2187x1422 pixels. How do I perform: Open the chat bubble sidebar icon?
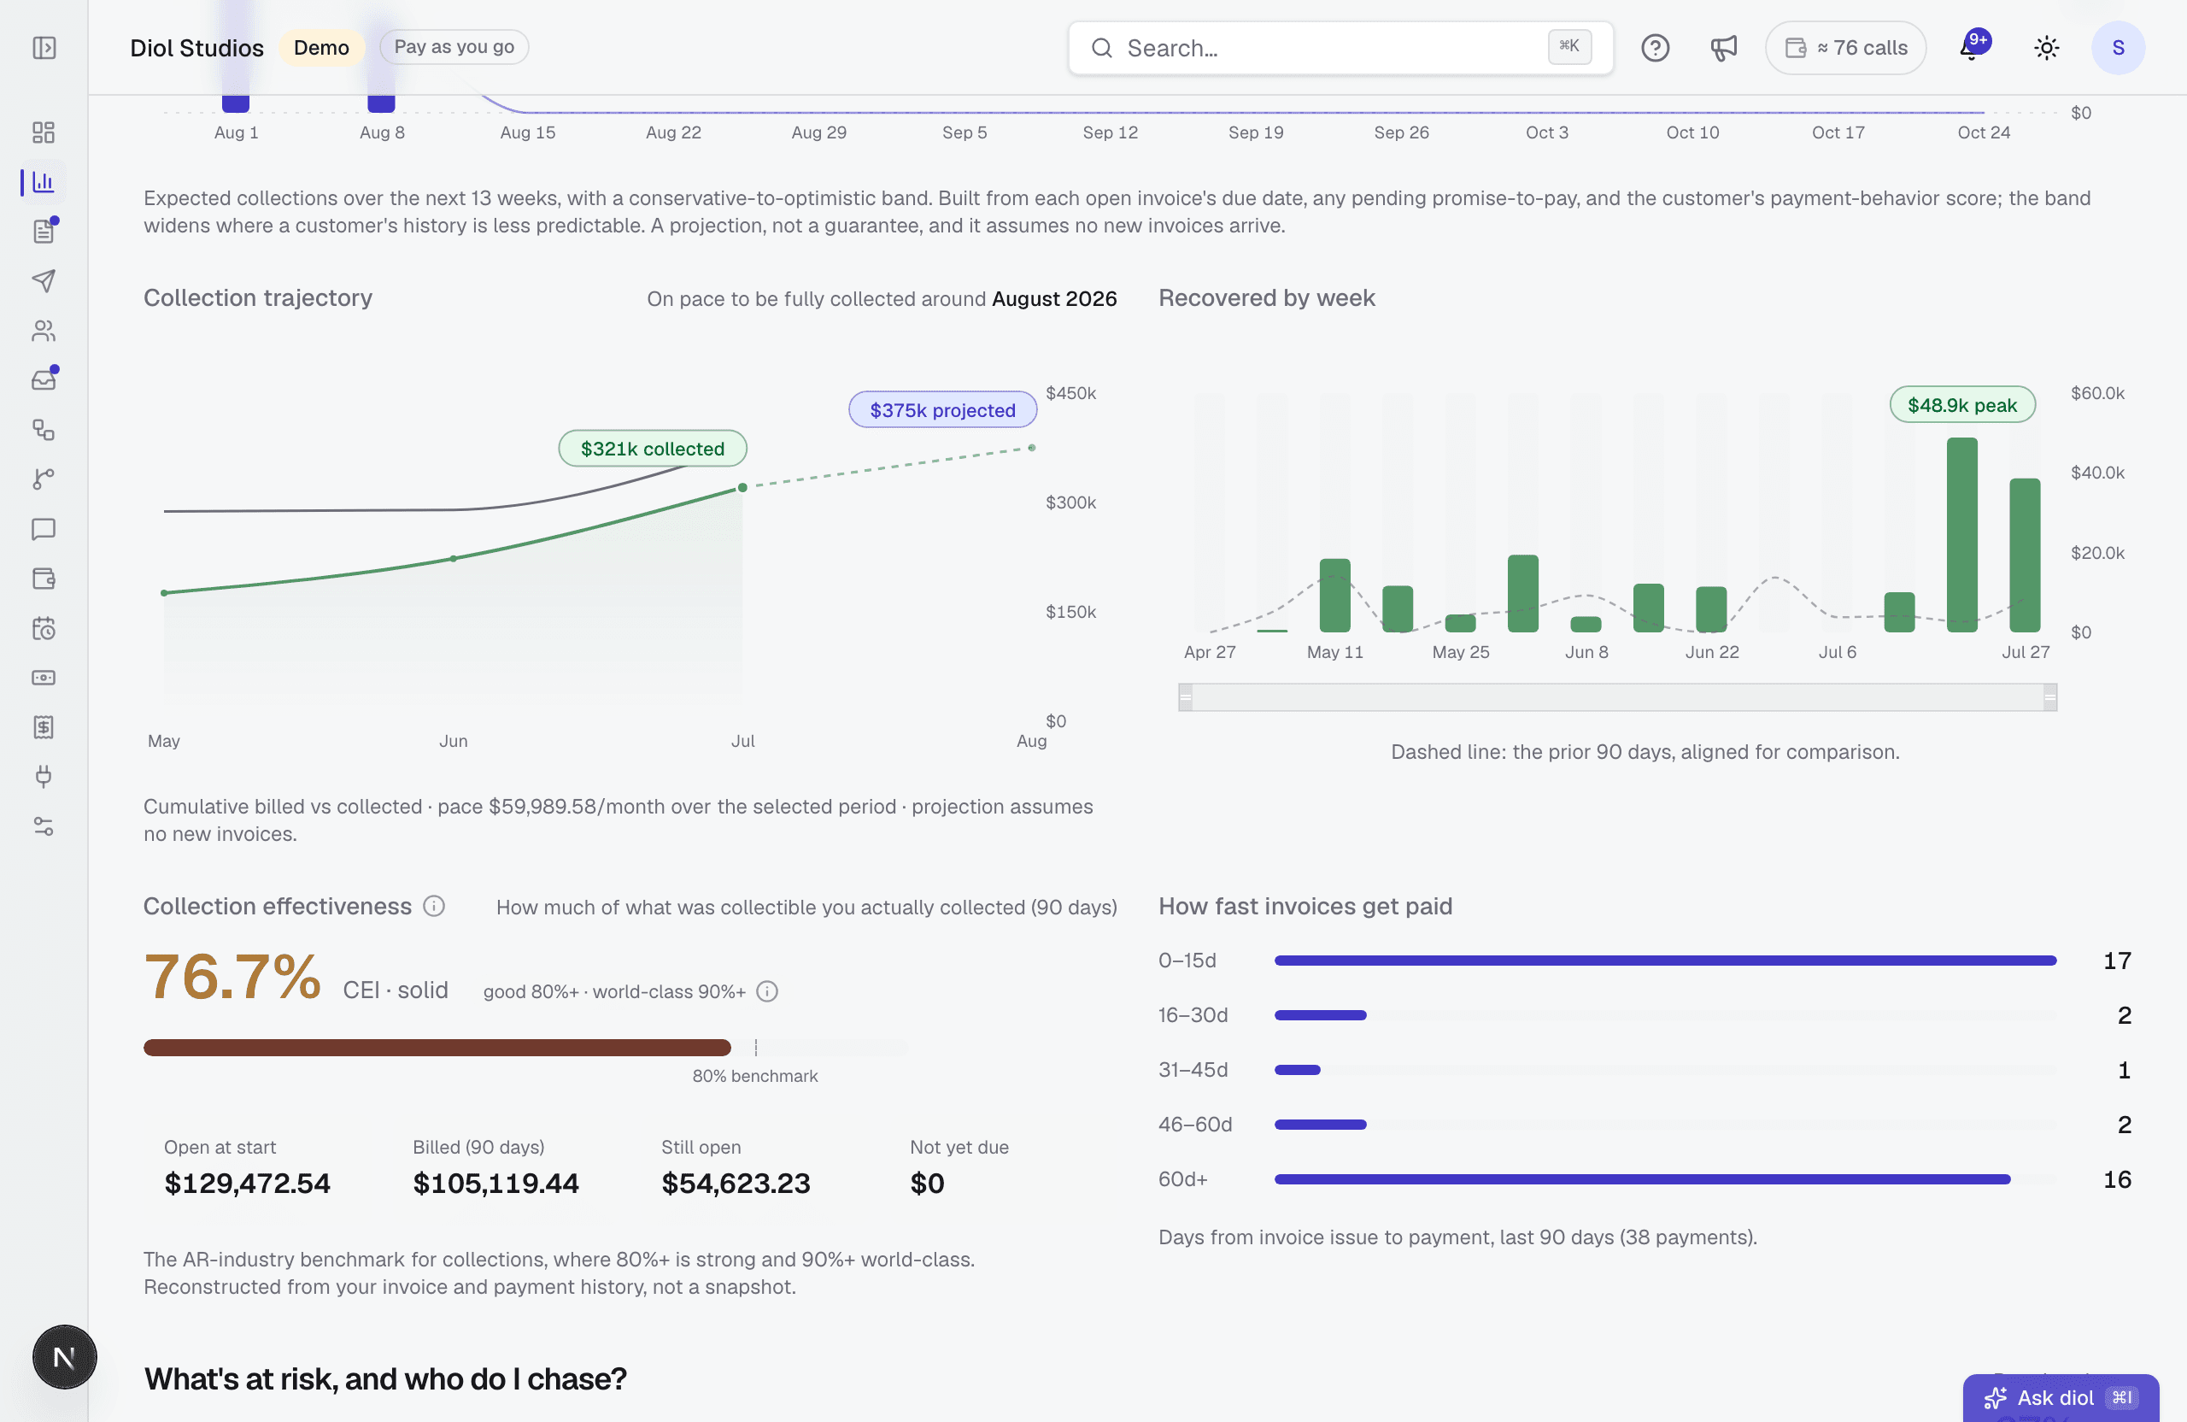tap(44, 528)
